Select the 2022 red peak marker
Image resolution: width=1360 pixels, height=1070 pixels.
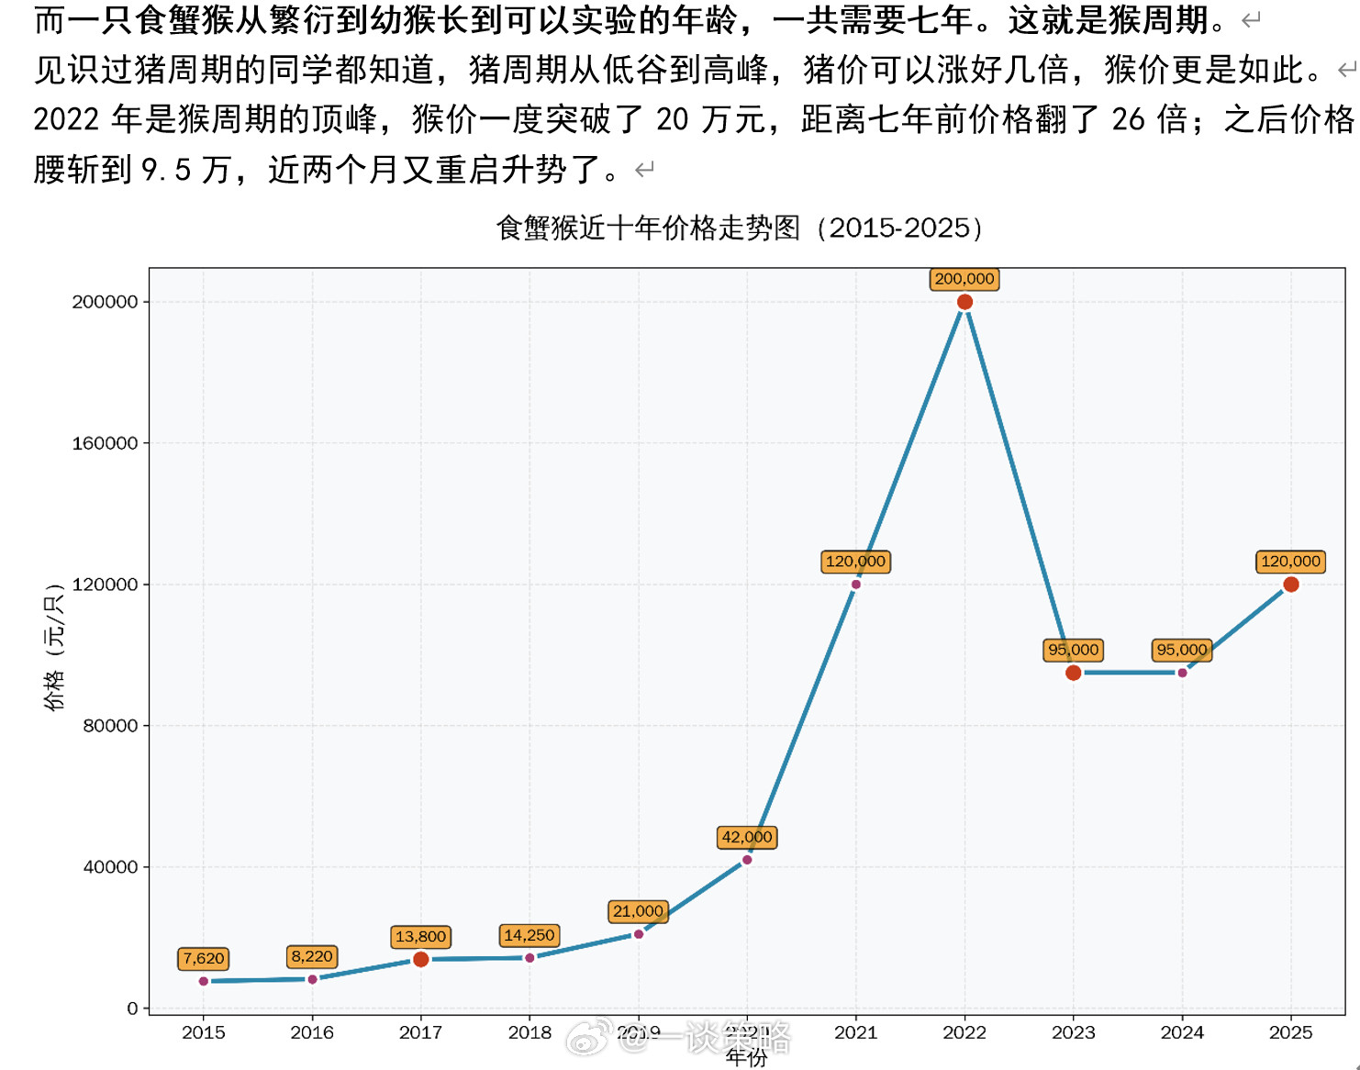964,302
